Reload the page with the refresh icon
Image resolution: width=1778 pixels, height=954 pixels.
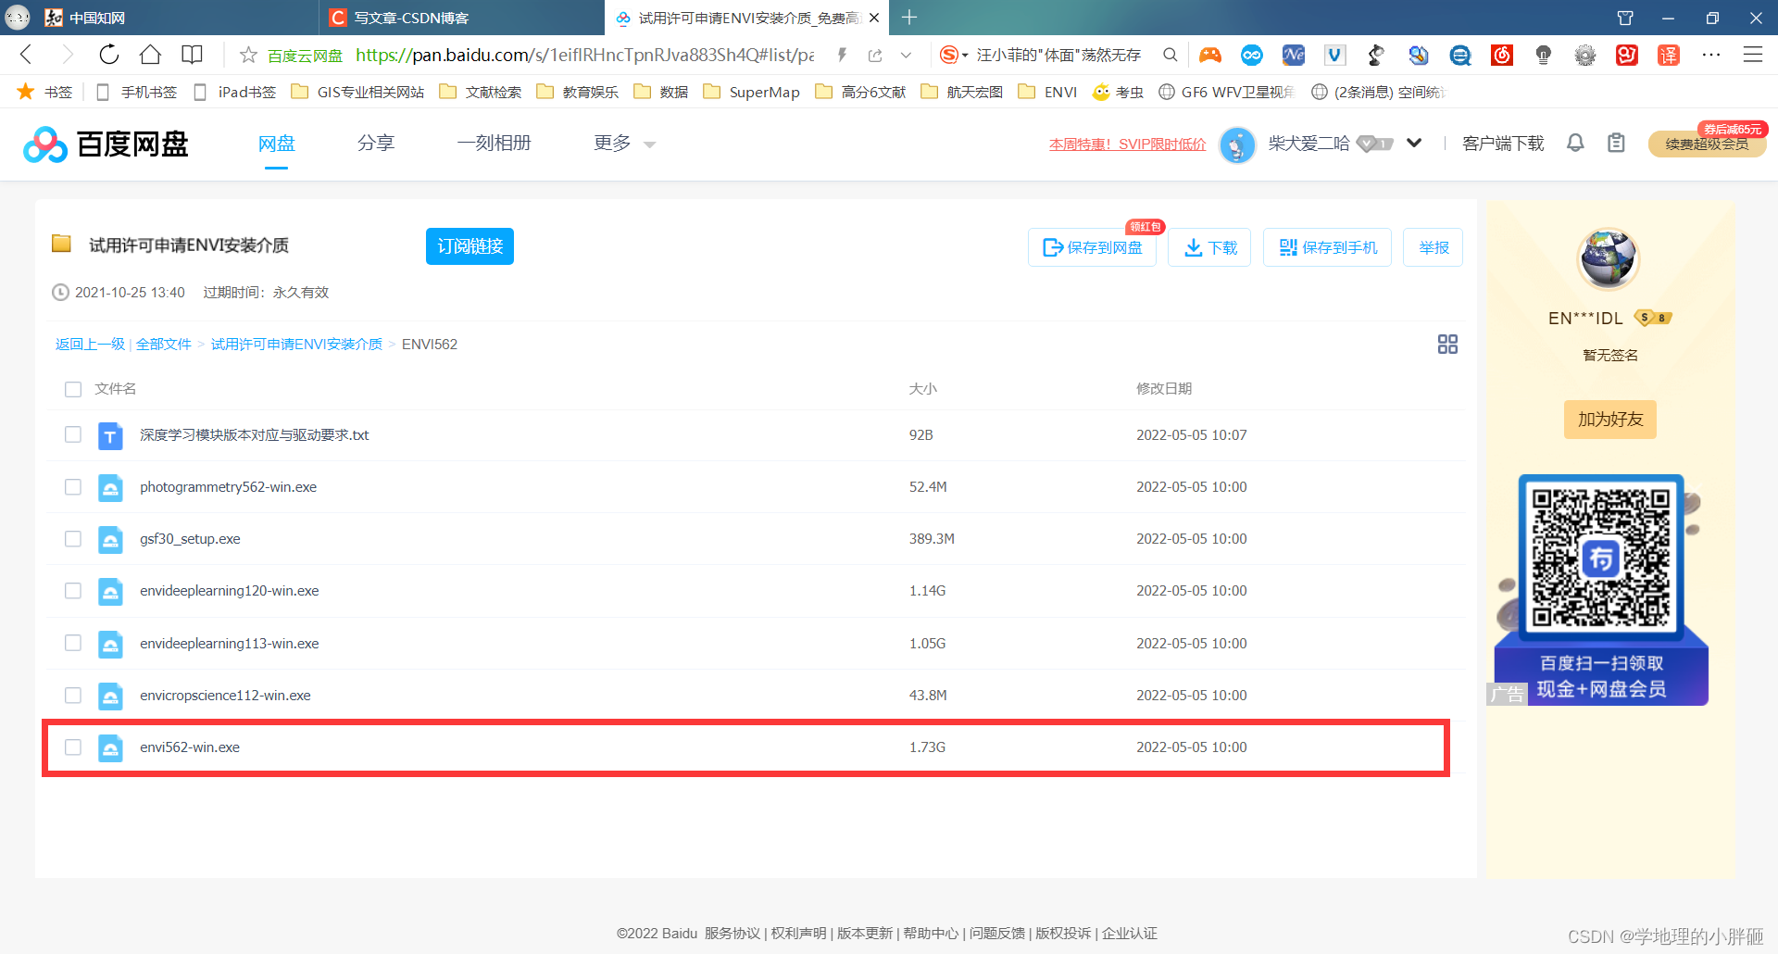pos(109,55)
